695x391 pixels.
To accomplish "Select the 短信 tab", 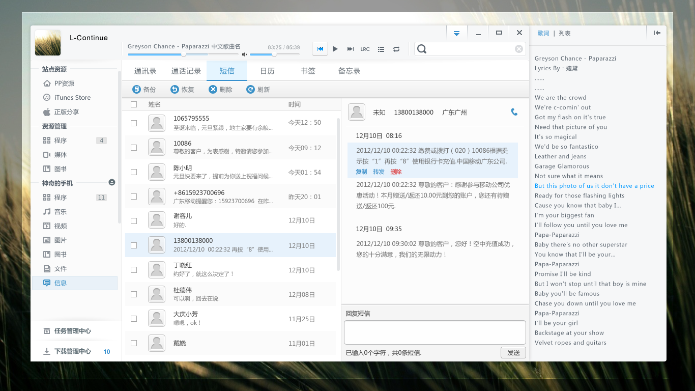I will click(227, 71).
